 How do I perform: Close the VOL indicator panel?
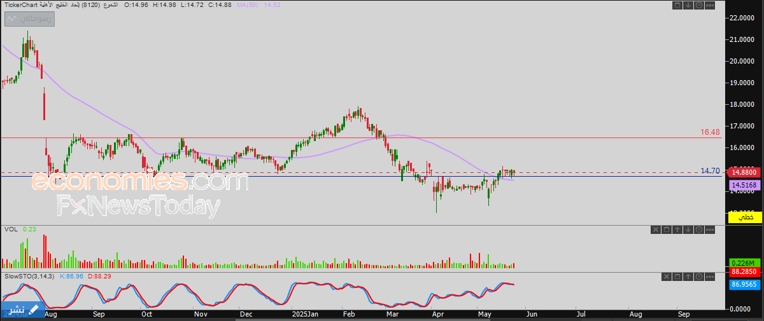click(x=656, y=229)
